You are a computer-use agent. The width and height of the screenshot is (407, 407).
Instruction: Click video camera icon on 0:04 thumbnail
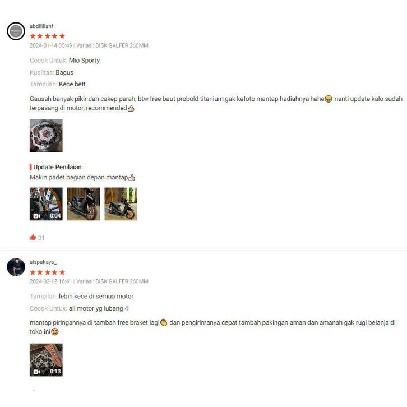pos(36,216)
